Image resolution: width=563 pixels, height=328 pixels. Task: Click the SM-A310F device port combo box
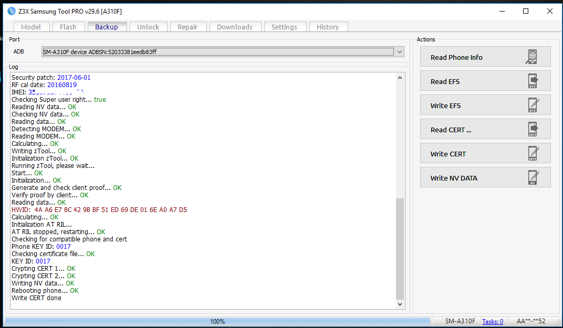[223, 51]
